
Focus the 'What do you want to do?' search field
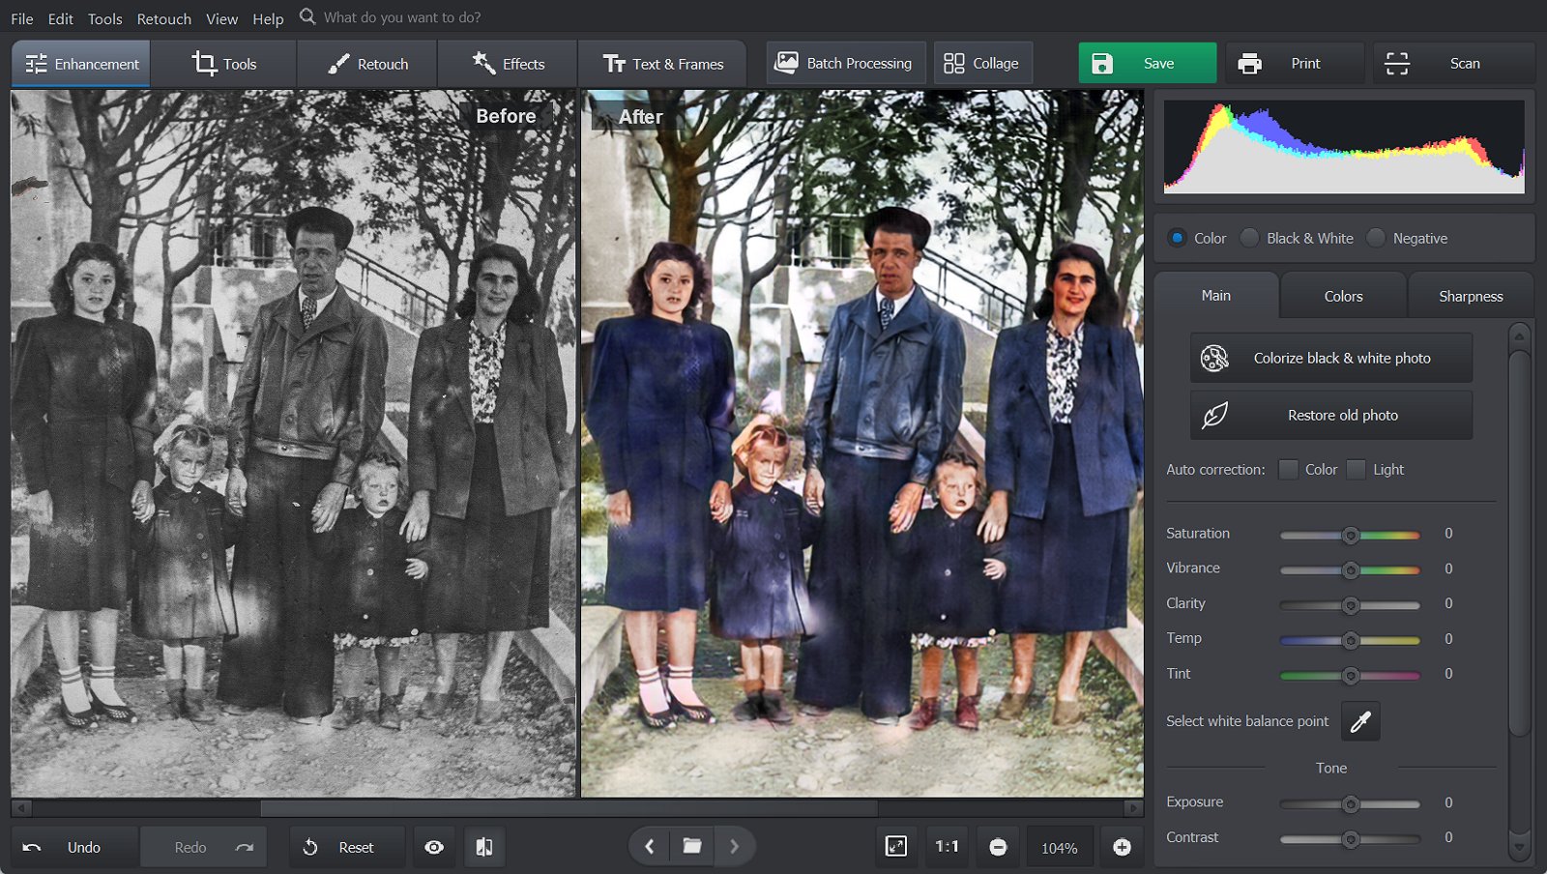pyautogui.click(x=402, y=17)
